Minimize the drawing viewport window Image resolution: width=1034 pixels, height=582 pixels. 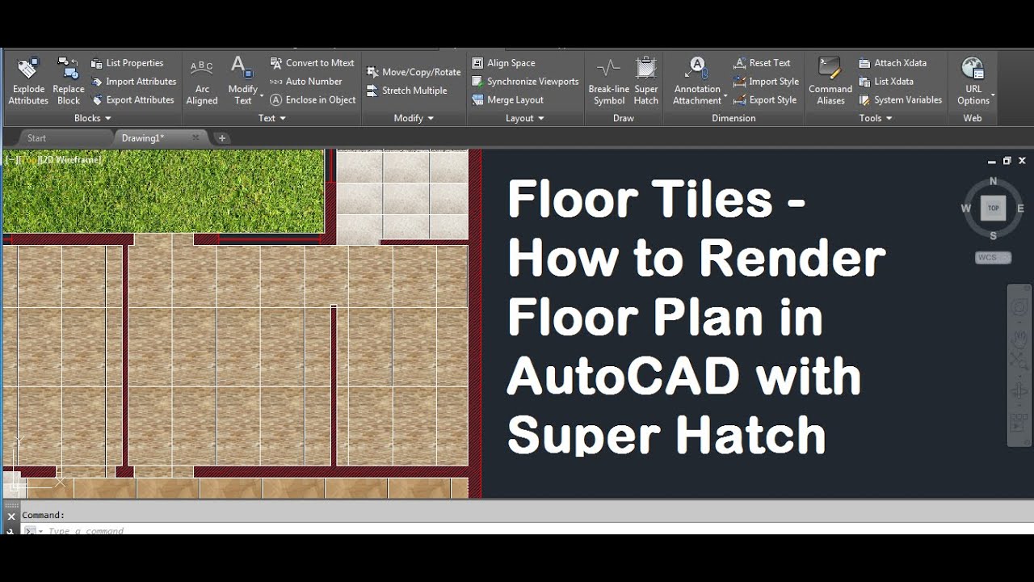tap(992, 161)
